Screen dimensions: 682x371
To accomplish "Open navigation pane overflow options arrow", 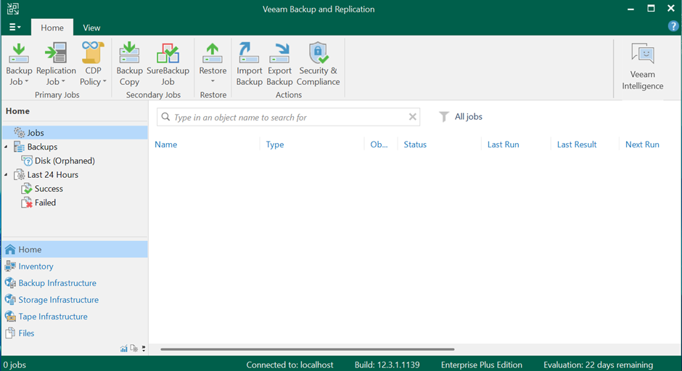I will tap(144, 348).
